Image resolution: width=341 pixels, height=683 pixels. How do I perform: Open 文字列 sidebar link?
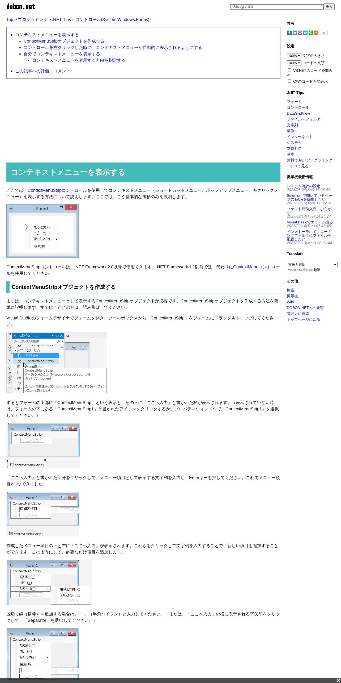tap(292, 125)
